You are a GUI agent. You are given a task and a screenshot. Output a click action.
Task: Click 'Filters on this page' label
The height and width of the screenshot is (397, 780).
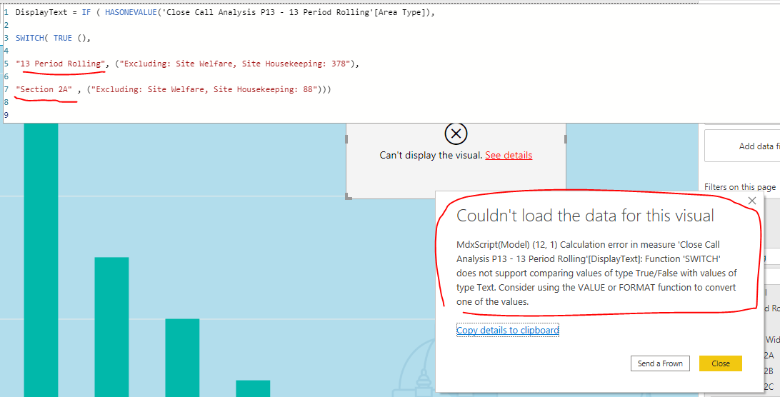740,187
